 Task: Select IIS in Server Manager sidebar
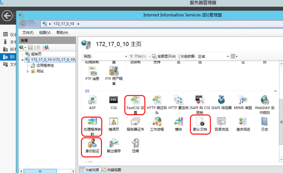point(8,57)
